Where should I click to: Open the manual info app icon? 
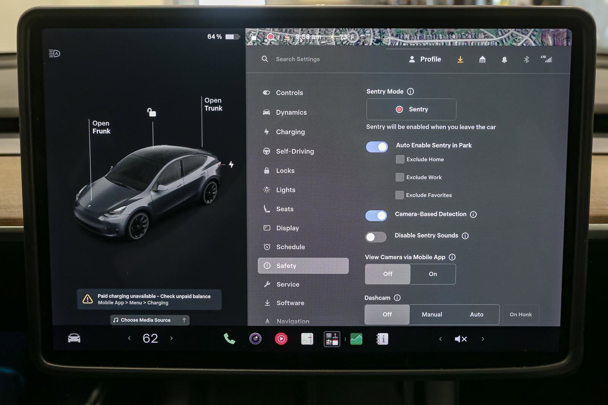[x=382, y=339]
